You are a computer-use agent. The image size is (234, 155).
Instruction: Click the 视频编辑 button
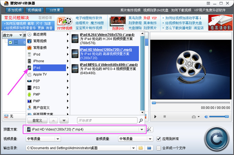click(35, 10)
